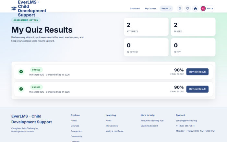This screenshot has height=142, width=227.
Task: Click the Caregiver Skills Training tagline
Action: point(25,130)
